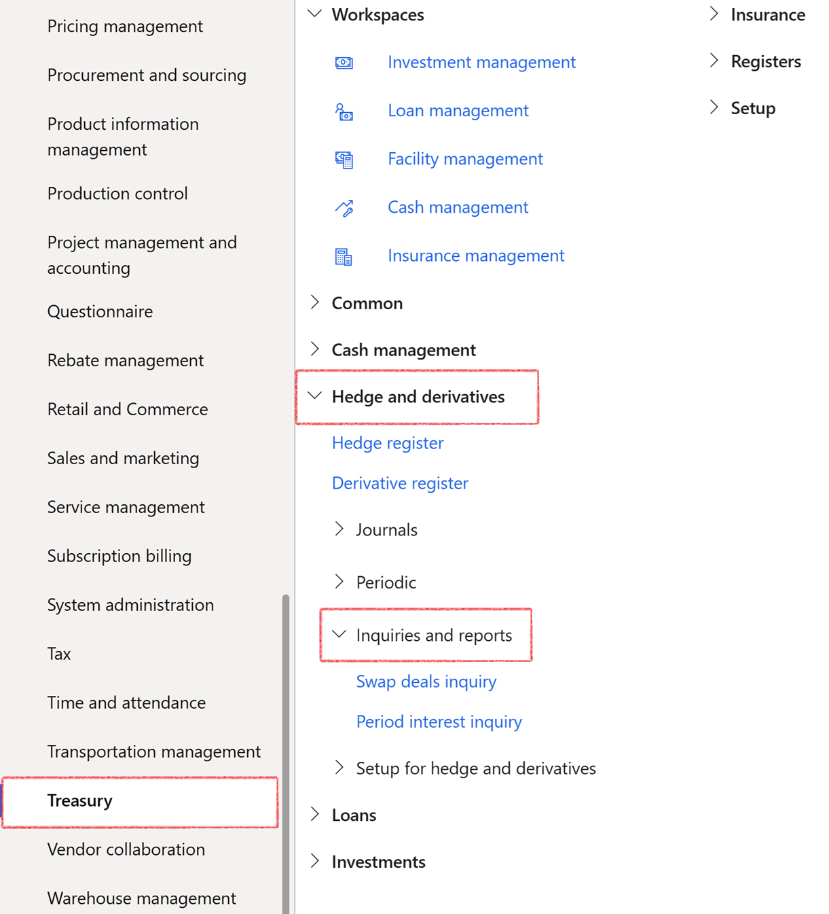The height and width of the screenshot is (914, 829).
Task: Expand the Setup group
Action: [714, 107]
